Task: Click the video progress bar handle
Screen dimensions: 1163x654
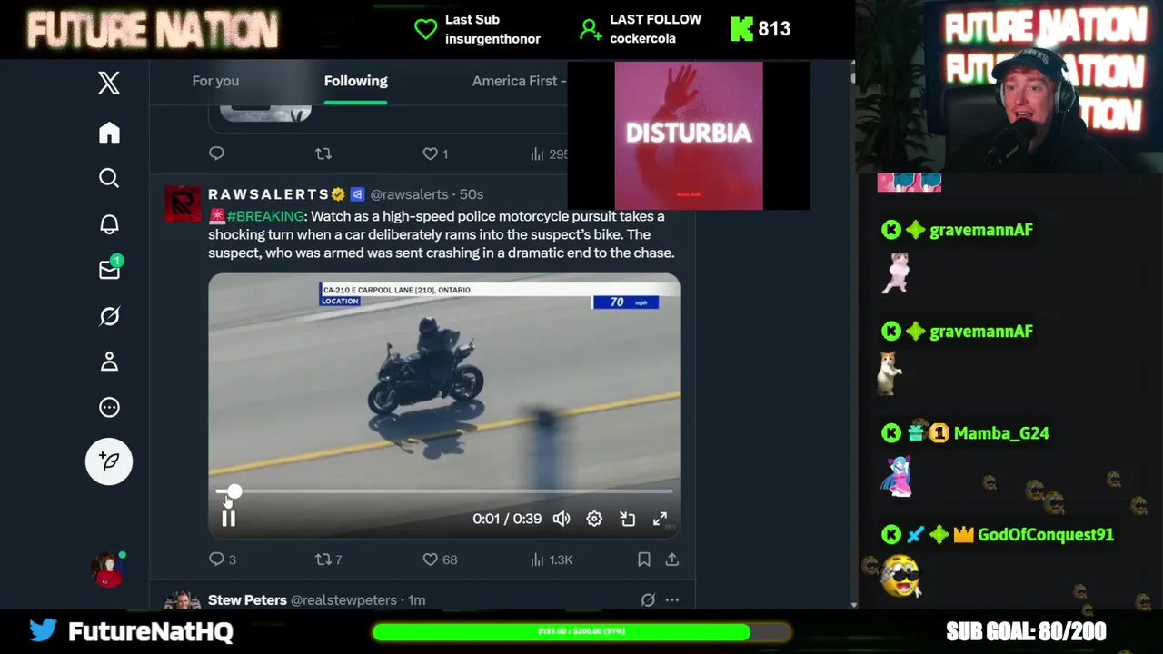Action: click(234, 491)
